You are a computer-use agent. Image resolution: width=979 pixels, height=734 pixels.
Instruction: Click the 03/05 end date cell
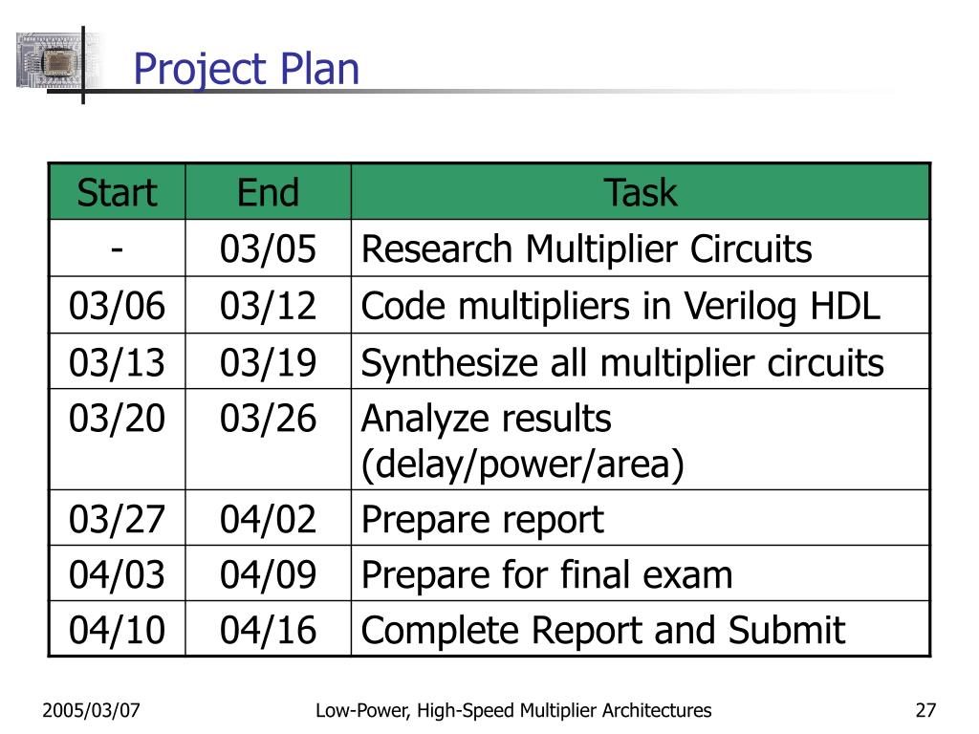coord(268,248)
